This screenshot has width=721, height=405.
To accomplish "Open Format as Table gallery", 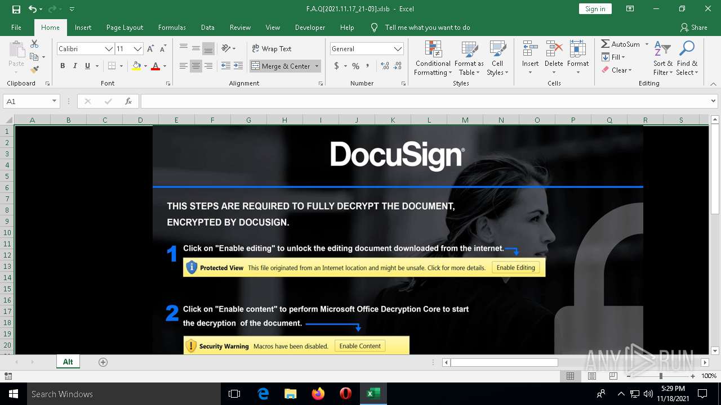I will click(x=469, y=58).
